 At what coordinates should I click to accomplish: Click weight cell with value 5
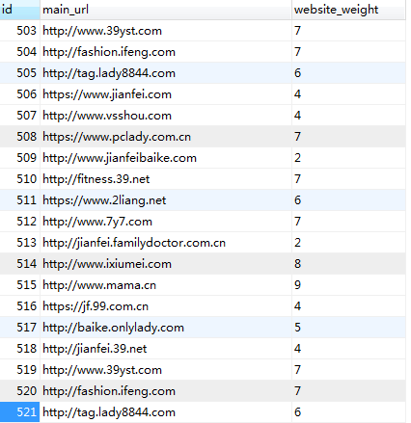click(x=348, y=328)
